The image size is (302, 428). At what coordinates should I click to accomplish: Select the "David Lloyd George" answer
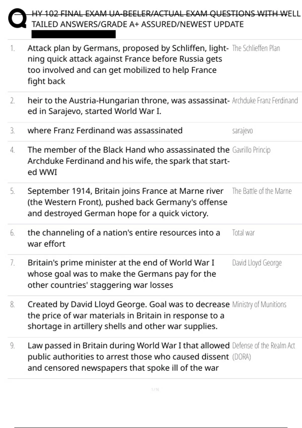pyautogui.click(x=257, y=263)
